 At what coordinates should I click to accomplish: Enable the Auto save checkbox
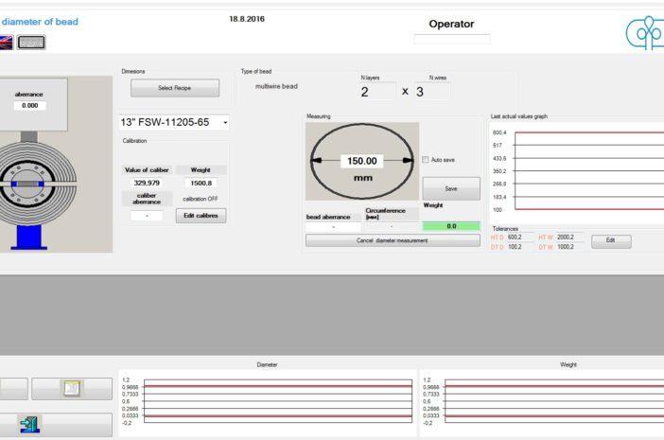coord(426,160)
